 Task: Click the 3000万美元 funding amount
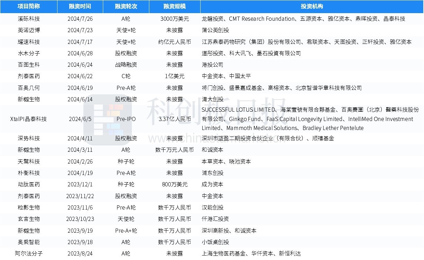click(x=175, y=19)
